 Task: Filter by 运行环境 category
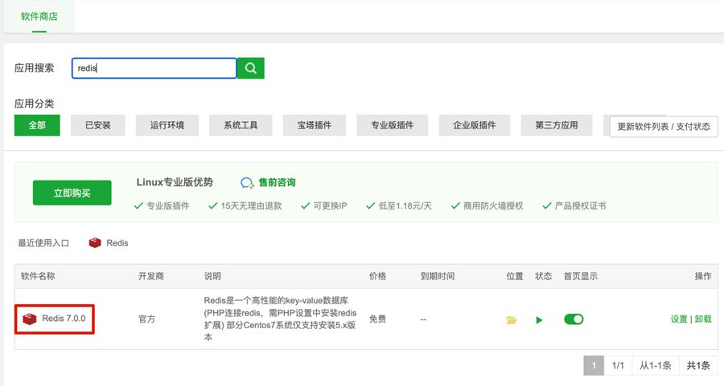click(167, 125)
